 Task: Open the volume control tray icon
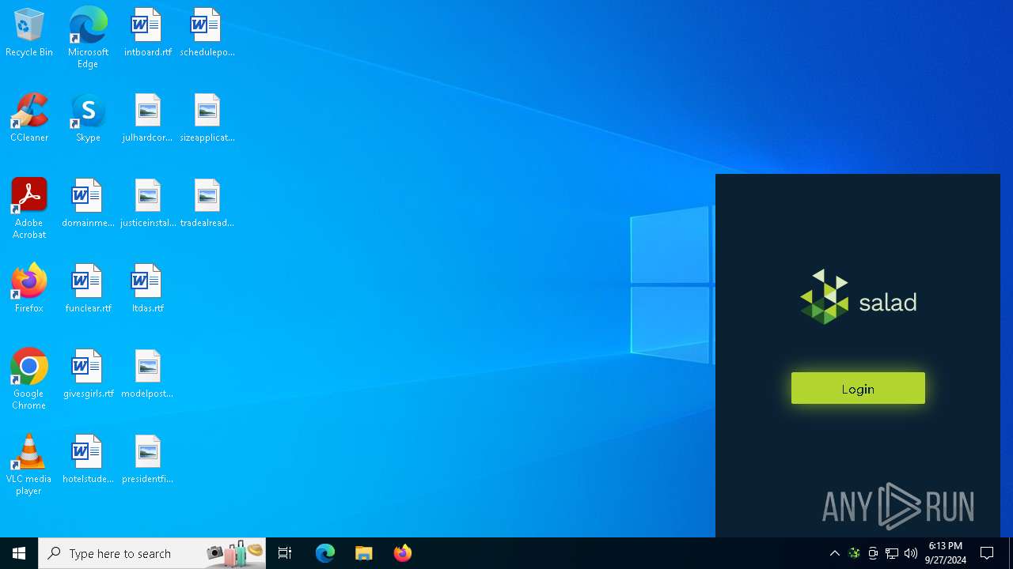tap(911, 553)
